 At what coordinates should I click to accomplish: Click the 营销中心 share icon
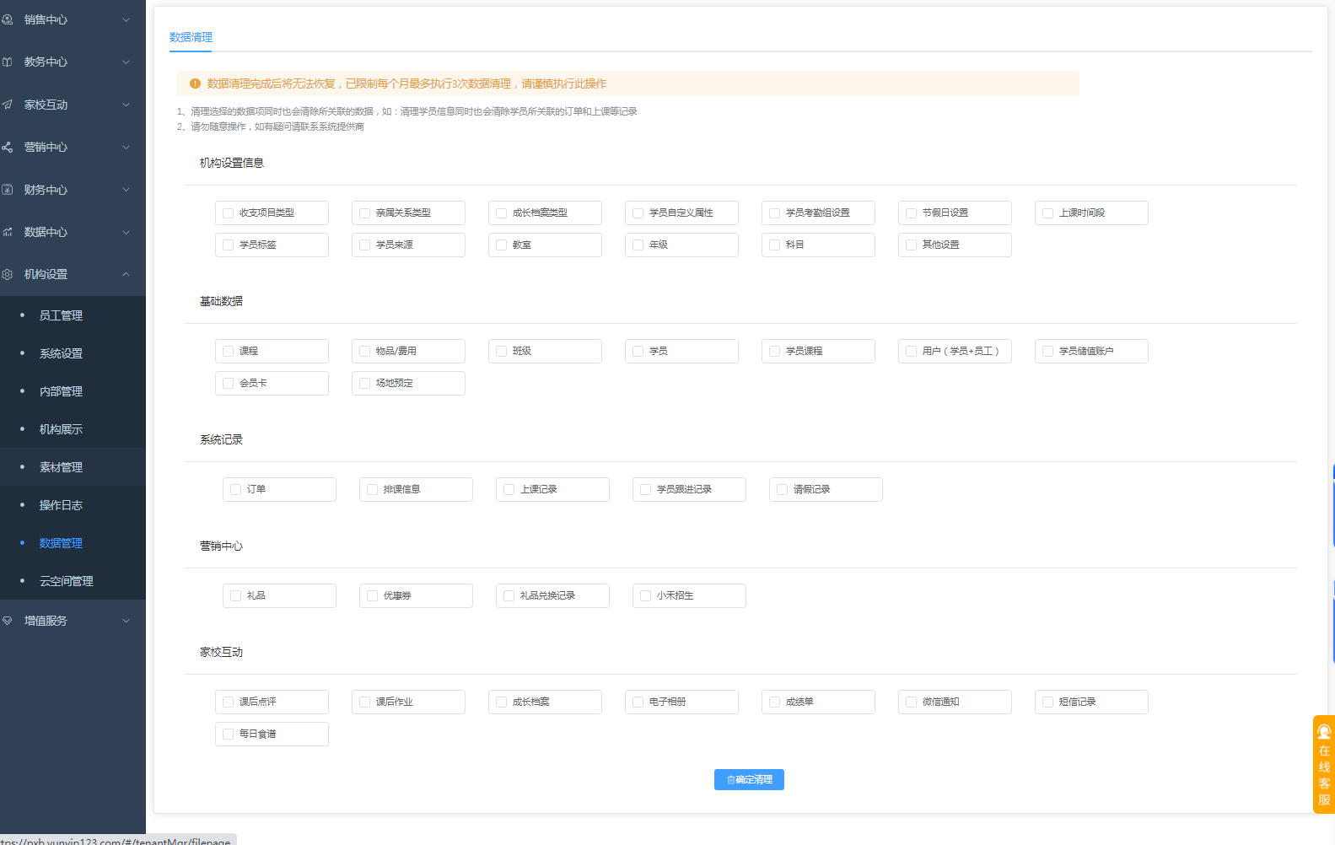click(x=7, y=147)
